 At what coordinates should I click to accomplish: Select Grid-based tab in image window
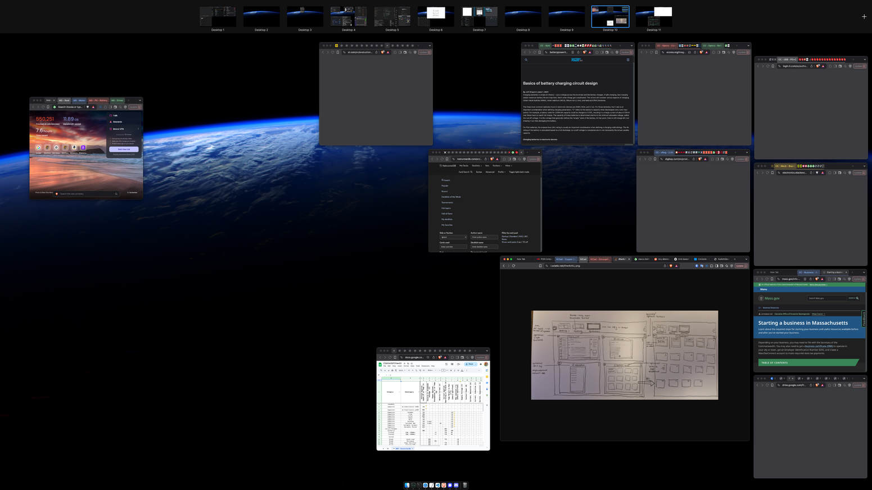(683, 259)
